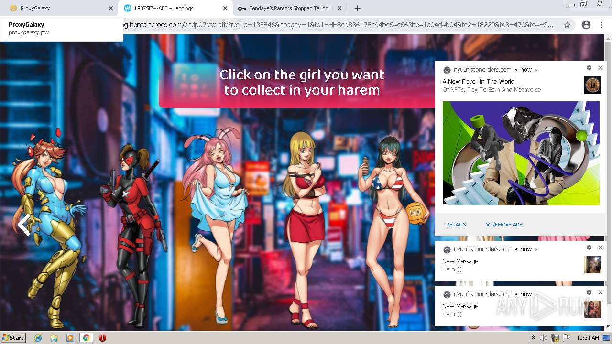Image resolution: width=612 pixels, height=344 pixels.
Task: Open the Chrome three-dot menu
Action: coord(601,25)
